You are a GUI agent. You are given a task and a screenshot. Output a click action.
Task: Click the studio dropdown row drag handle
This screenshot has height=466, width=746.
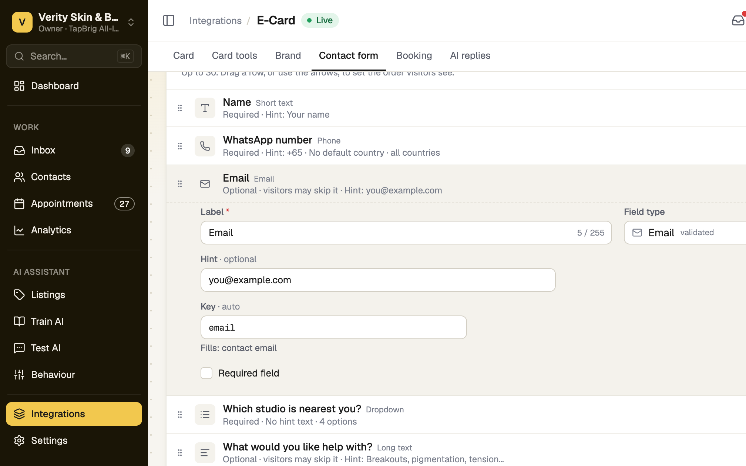click(x=180, y=415)
